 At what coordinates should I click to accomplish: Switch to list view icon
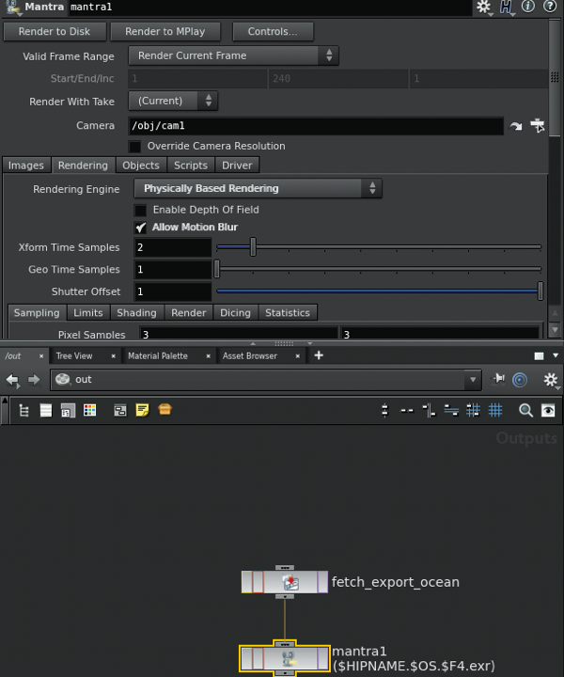click(46, 410)
